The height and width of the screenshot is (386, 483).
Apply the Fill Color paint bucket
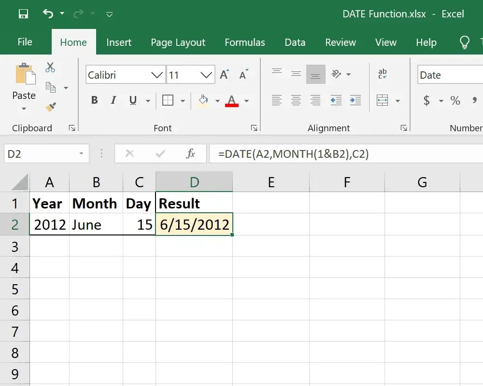click(203, 100)
